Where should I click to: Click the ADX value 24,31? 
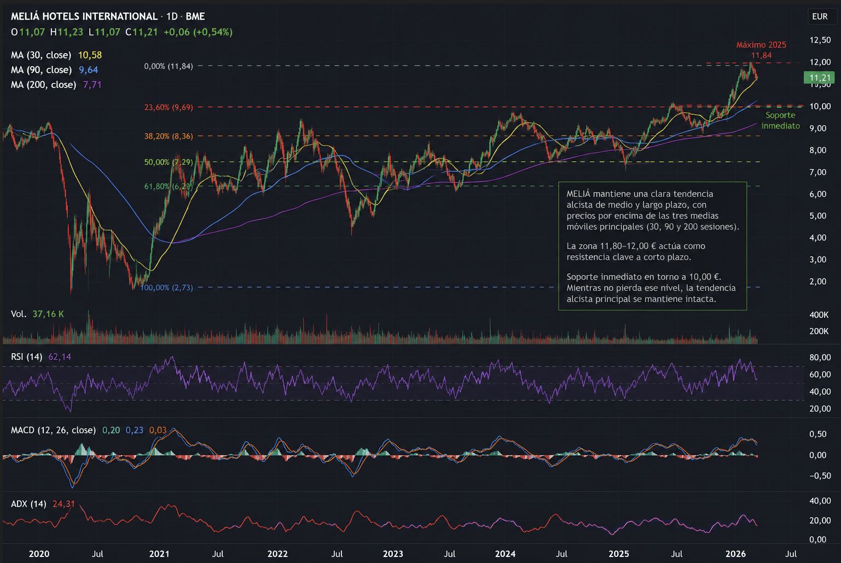[63, 504]
